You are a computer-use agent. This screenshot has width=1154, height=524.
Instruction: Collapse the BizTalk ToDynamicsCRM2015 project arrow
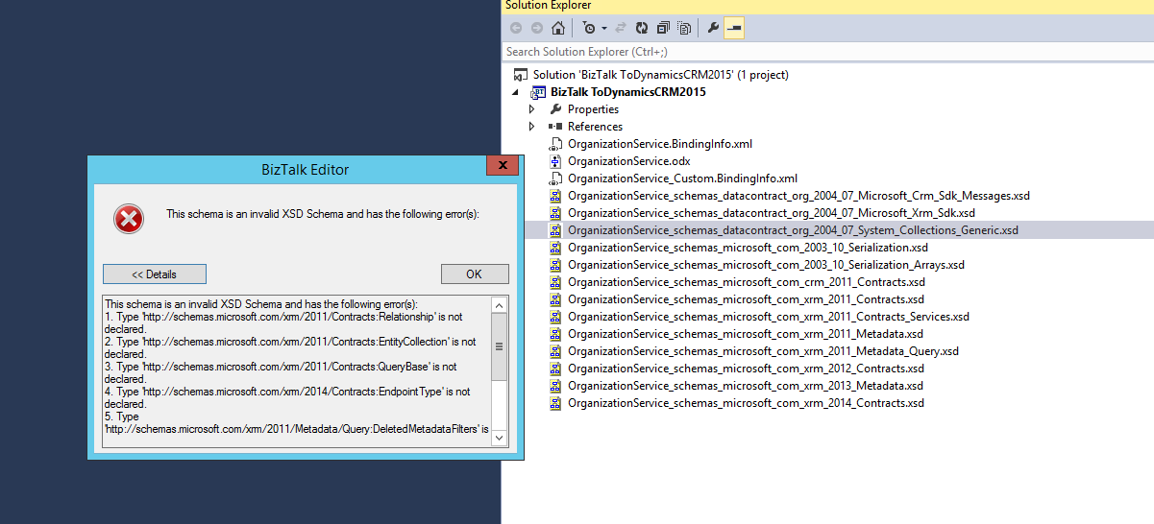[514, 92]
